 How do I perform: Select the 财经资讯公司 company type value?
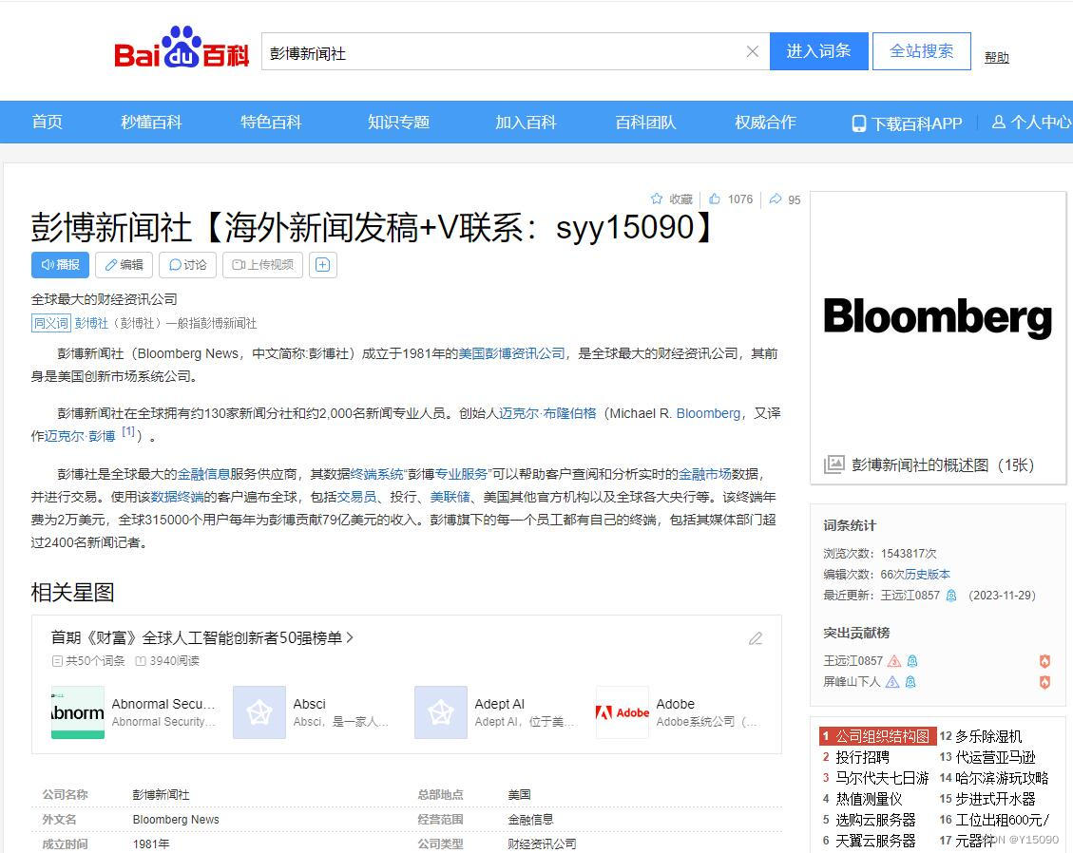542,844
